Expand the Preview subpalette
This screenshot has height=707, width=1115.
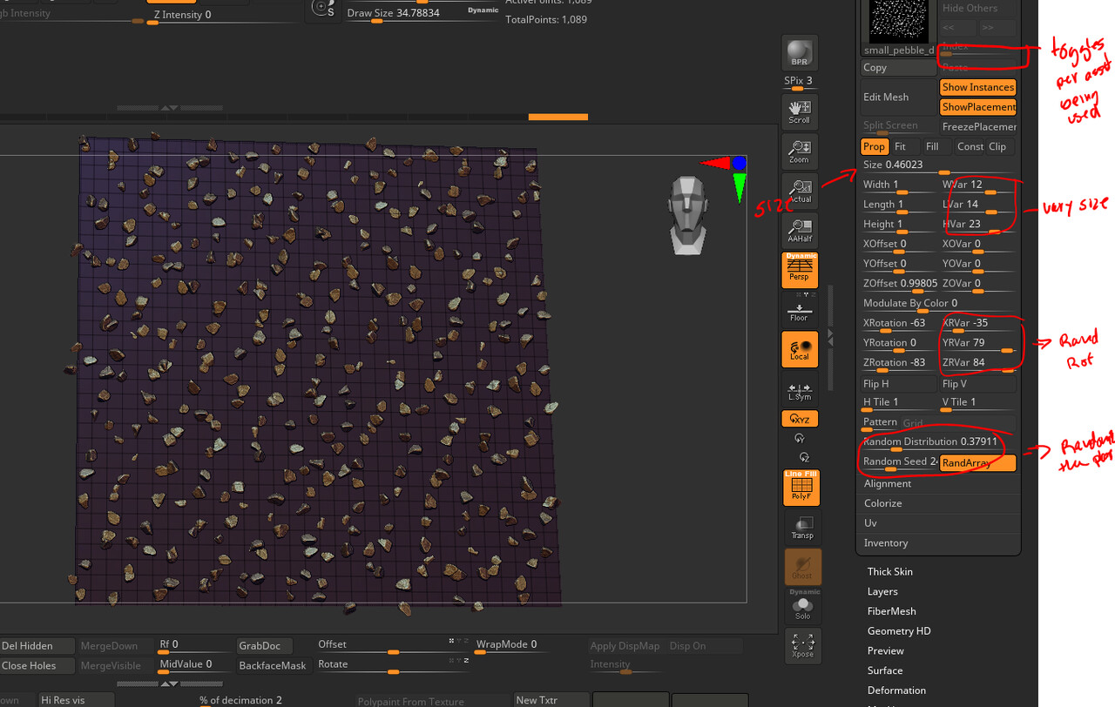coord(886,651)
